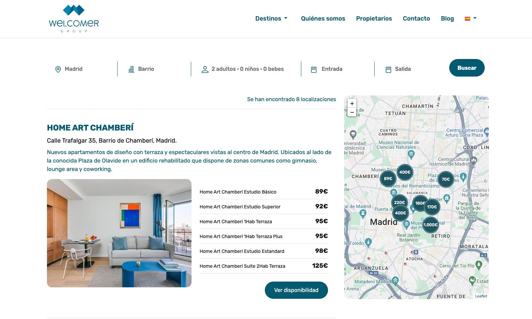Click the Matadero Madrid map pin
Image resolution: width=532 pixels, height=319 pixels.
click(x=395, y=281)
